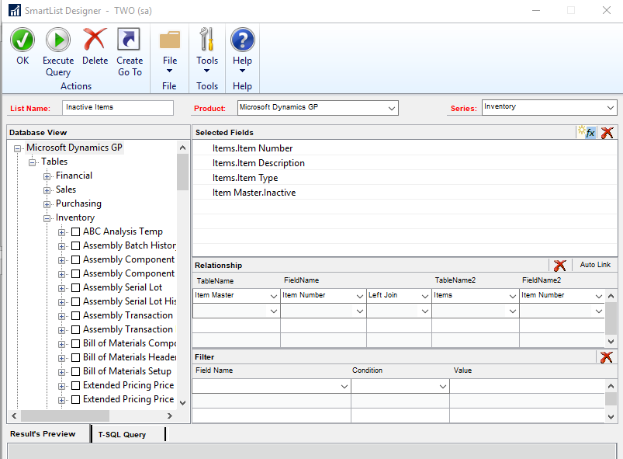Select Items.Item Type in Selected Fields
The image size is (623, 459).
point(404,178)
